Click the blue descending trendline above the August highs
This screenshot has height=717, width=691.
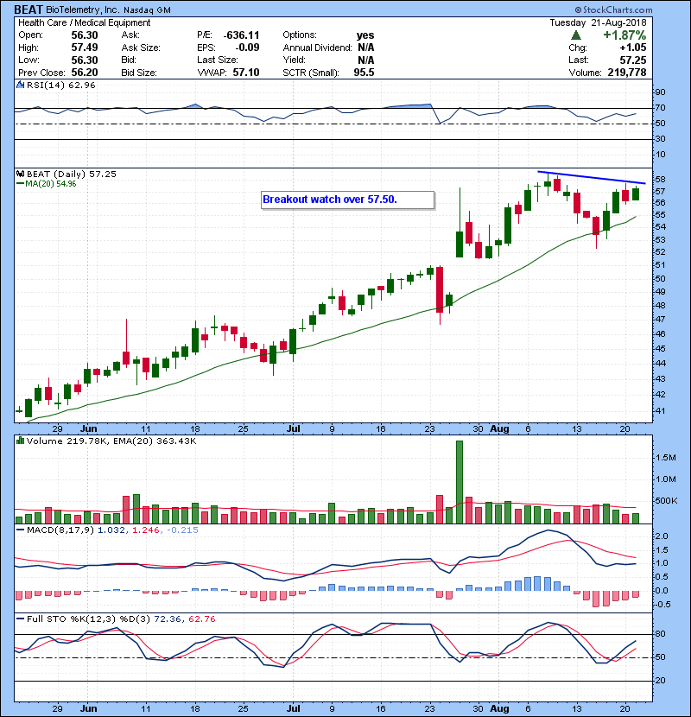[x=592, y=177]
